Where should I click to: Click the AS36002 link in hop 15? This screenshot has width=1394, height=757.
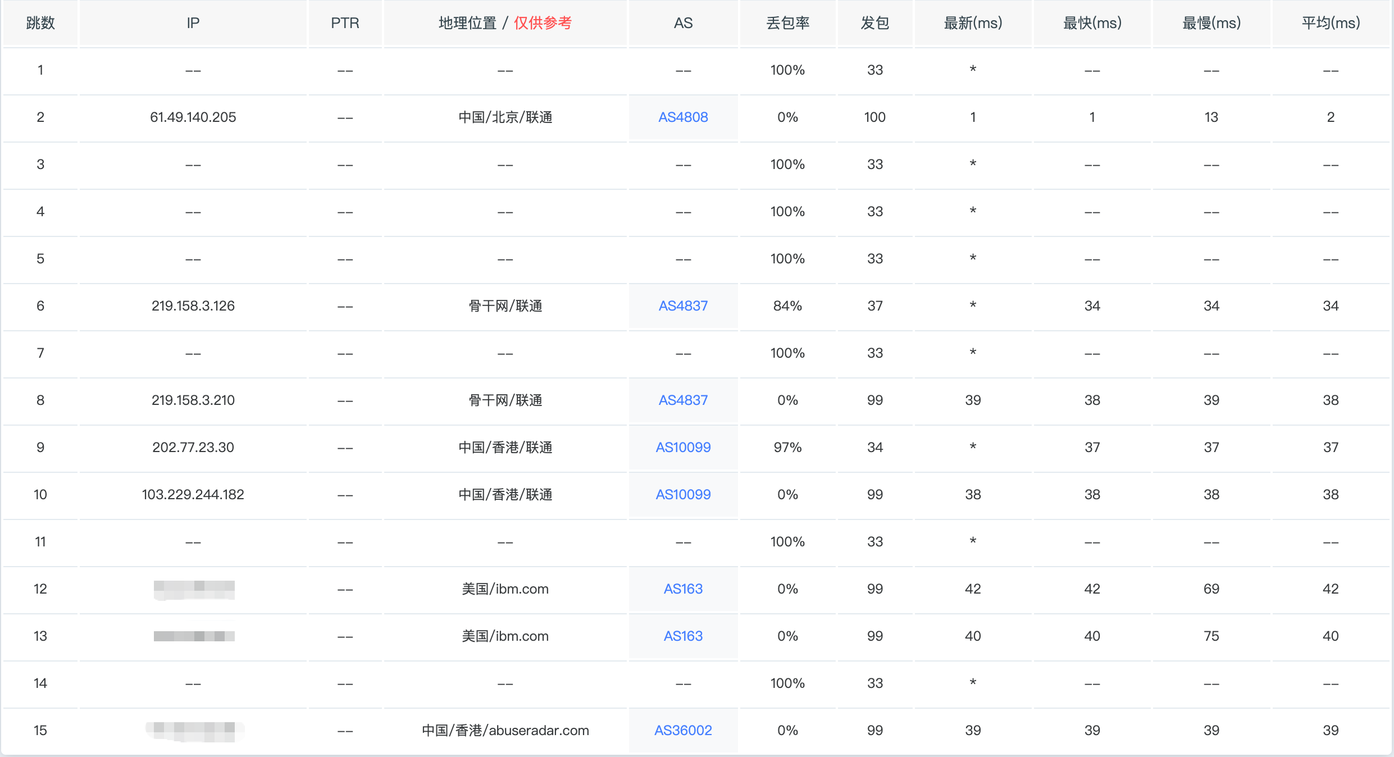pos(683,731)
